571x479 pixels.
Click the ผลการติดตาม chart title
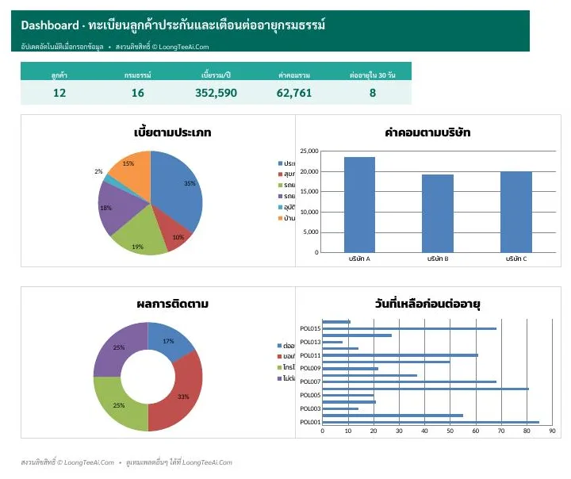click(173, 304)
